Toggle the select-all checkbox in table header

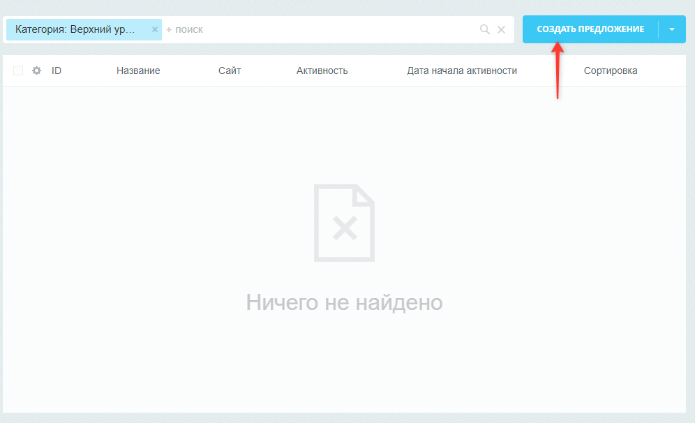18,70
